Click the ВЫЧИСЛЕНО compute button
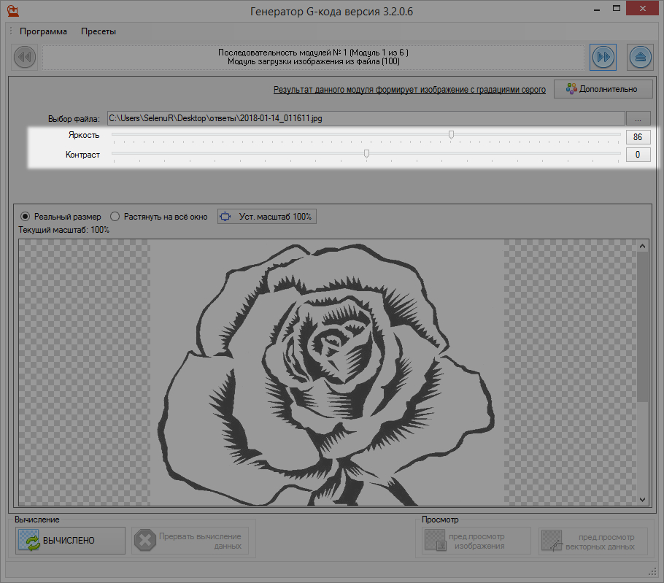 pyautogui.click(x=70, y=541)
